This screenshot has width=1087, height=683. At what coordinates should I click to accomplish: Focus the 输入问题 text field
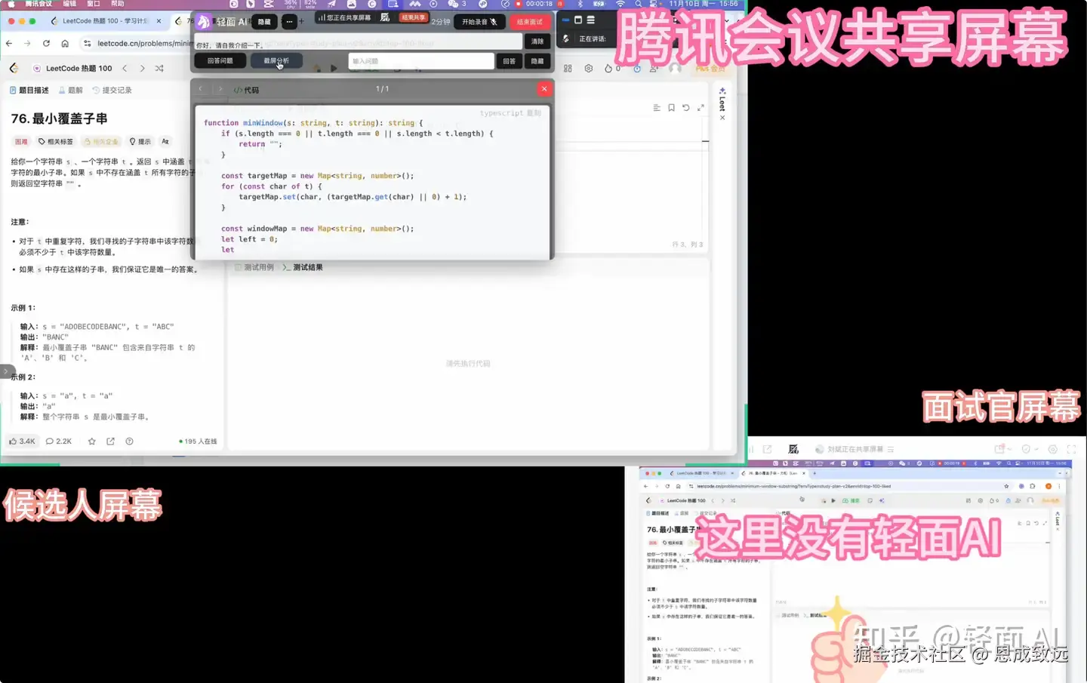(420, 61)
